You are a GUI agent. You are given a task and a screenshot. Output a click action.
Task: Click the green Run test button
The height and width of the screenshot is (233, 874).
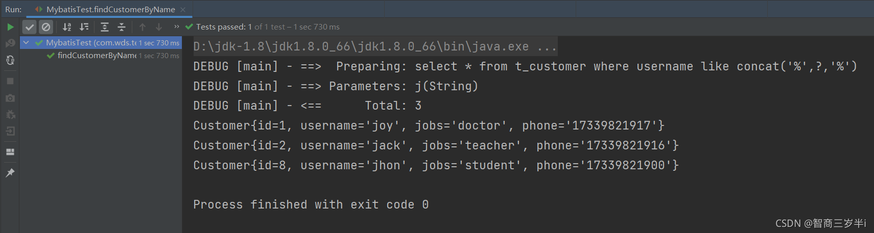tap(10, 27)
